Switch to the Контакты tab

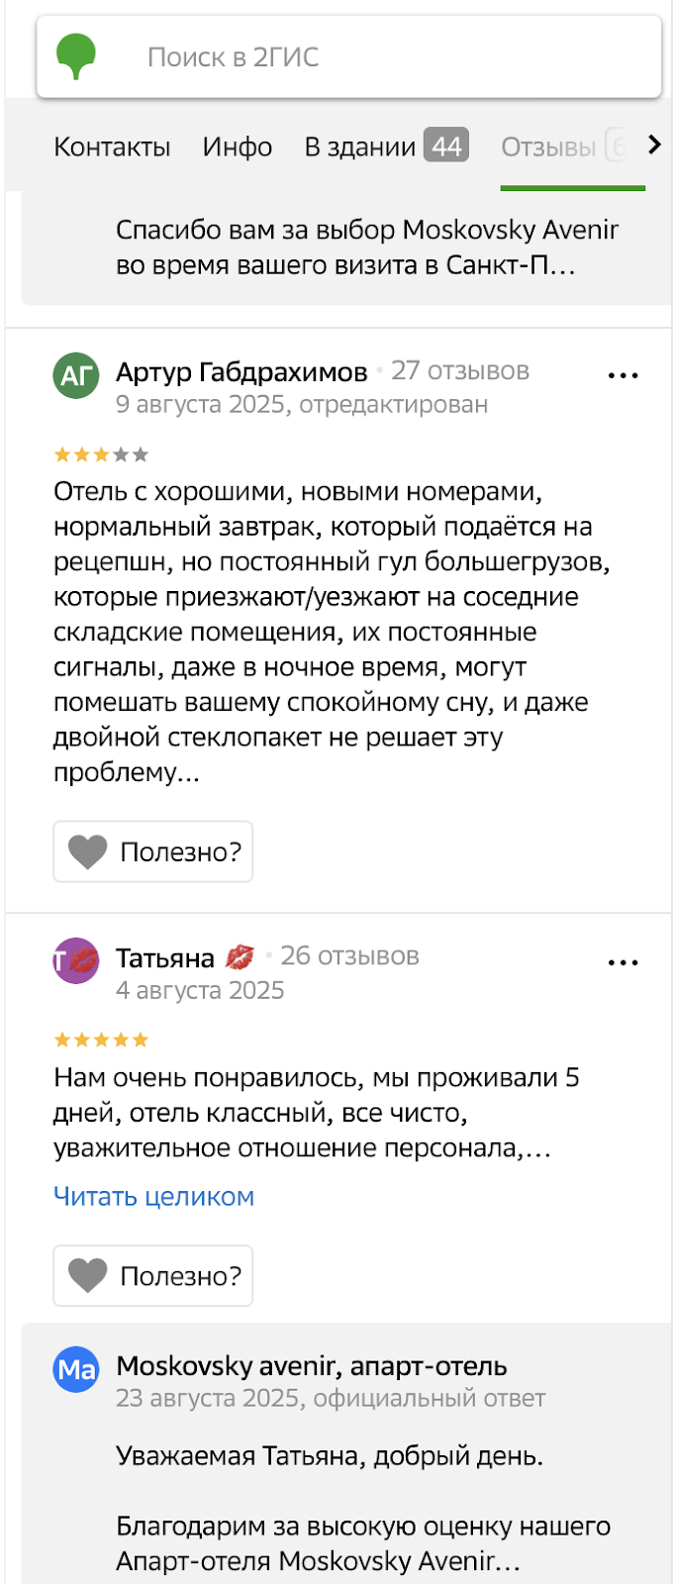click(112, 145)
